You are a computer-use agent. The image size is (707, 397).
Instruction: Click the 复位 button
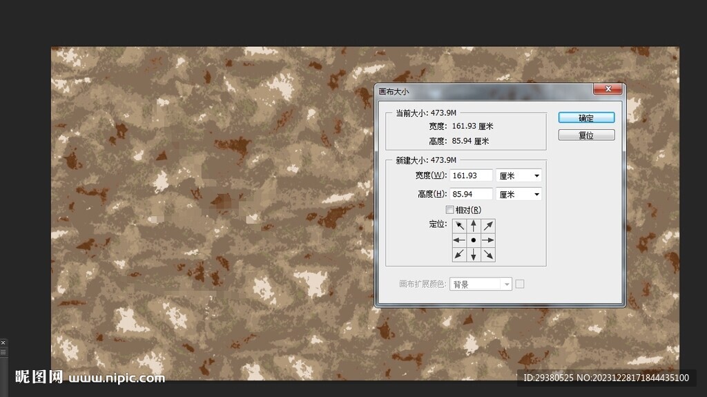(x=586, y=135)
